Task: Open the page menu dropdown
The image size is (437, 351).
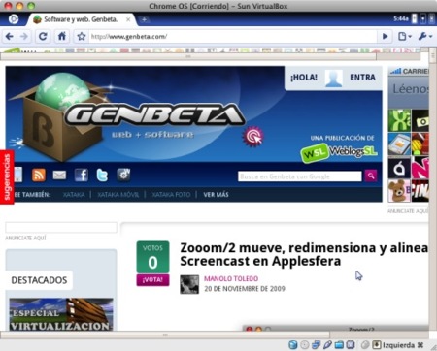Action: 405,36
